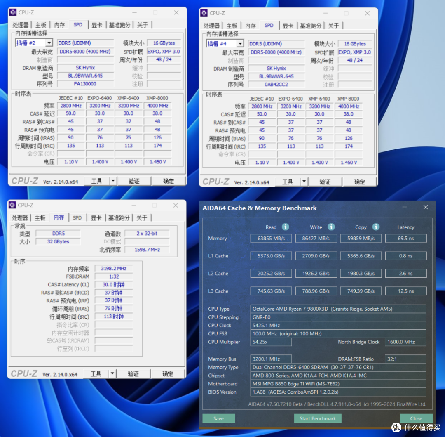Click the Read info icon in AIDA64

[285, 227]
